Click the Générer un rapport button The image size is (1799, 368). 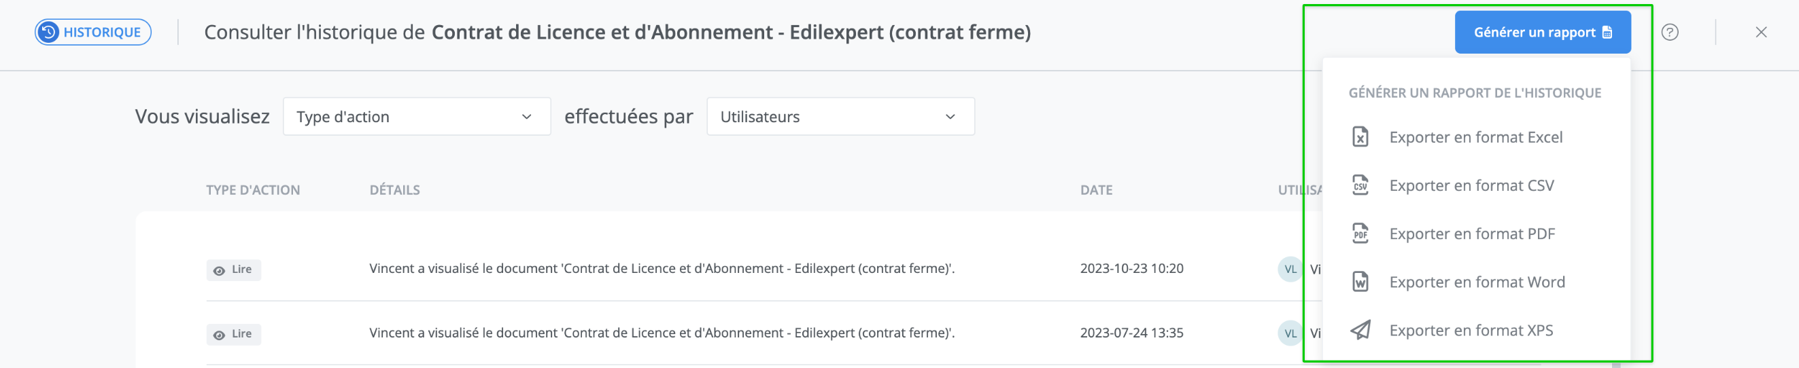pyautogui.click(x=1542, y=32)
